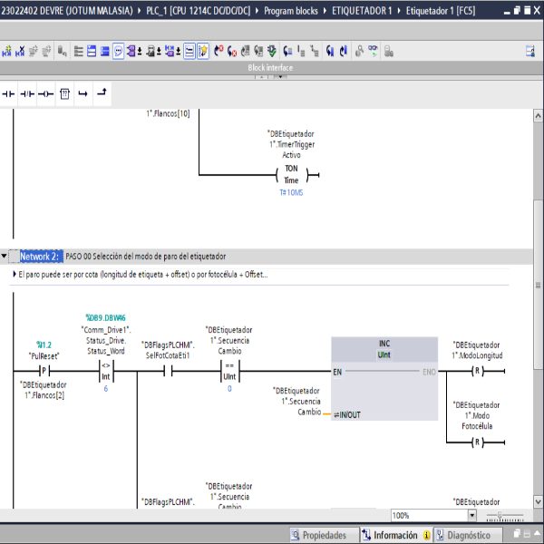Click the open branch favorite icon
544x544 pixels.
(83, 93)
